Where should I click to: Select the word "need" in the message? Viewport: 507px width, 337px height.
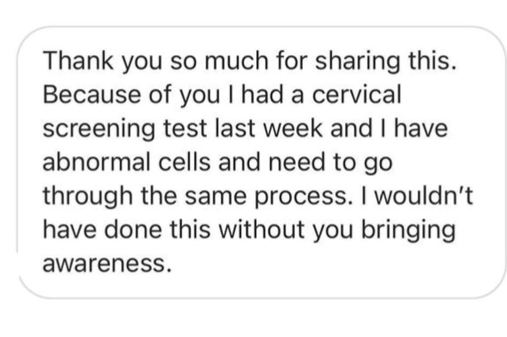tap(296, 161)
